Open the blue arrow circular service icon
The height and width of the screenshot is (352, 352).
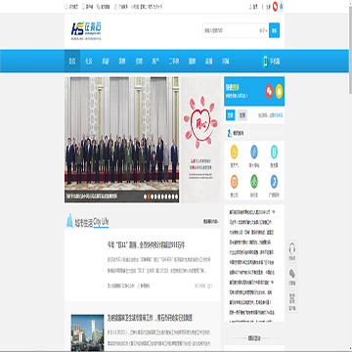coord(274,182)
